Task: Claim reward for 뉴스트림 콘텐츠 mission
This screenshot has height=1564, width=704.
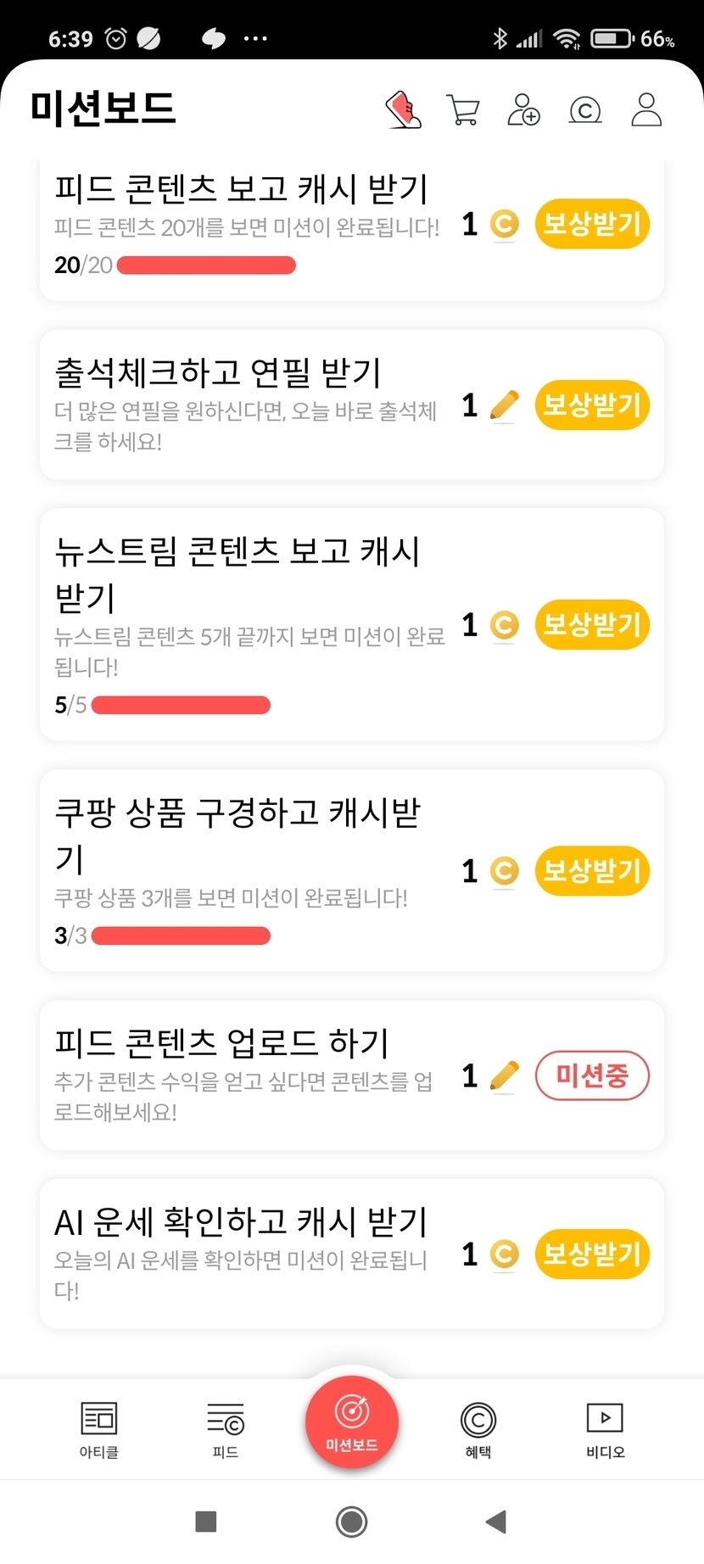Action: pos(592,625)
